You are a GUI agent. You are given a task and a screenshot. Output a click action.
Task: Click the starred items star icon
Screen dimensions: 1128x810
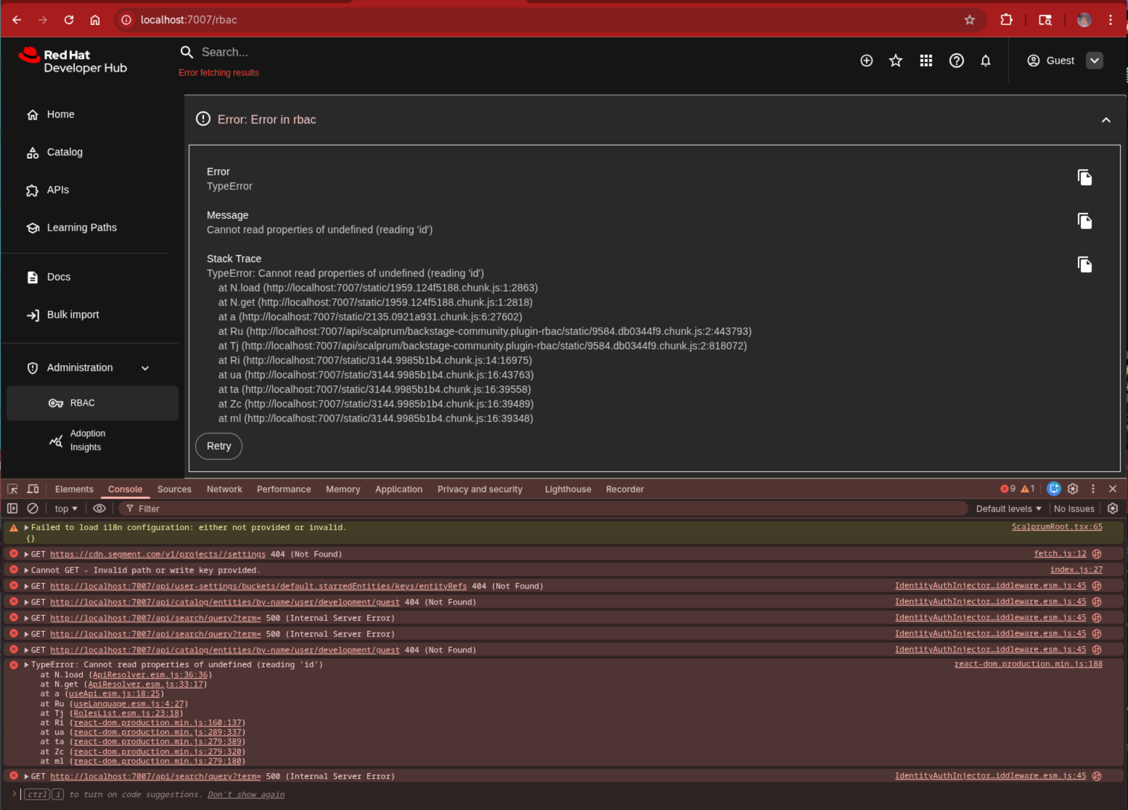pyautogui.click(x=895, y=60)
